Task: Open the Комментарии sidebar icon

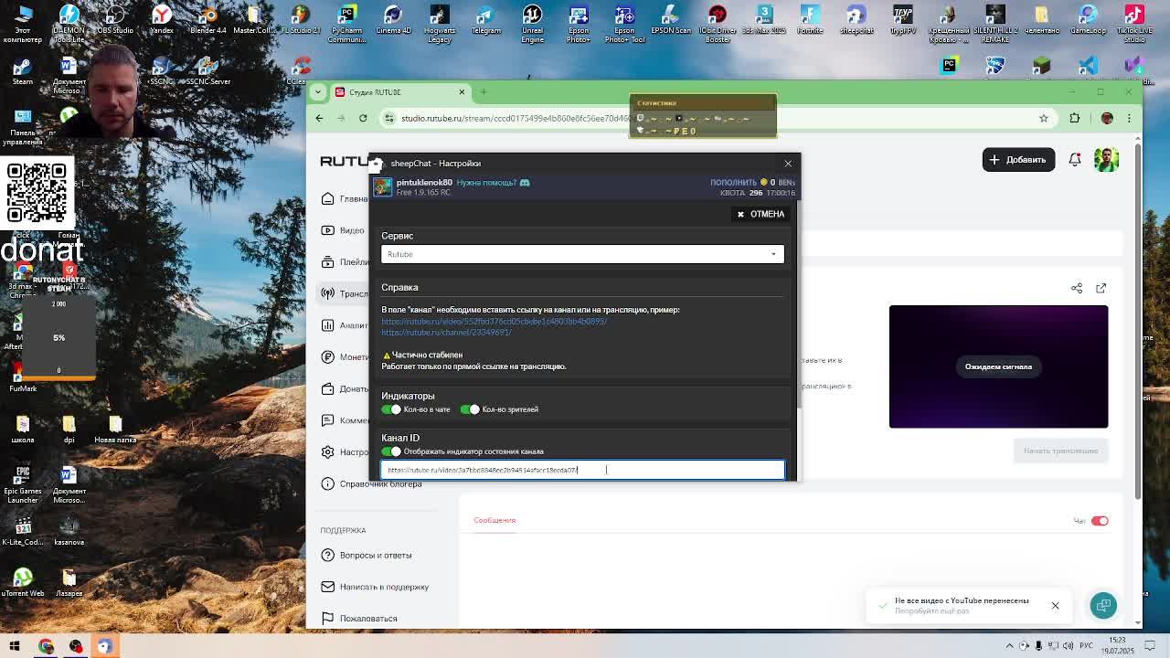Action: tap(327, 420)
